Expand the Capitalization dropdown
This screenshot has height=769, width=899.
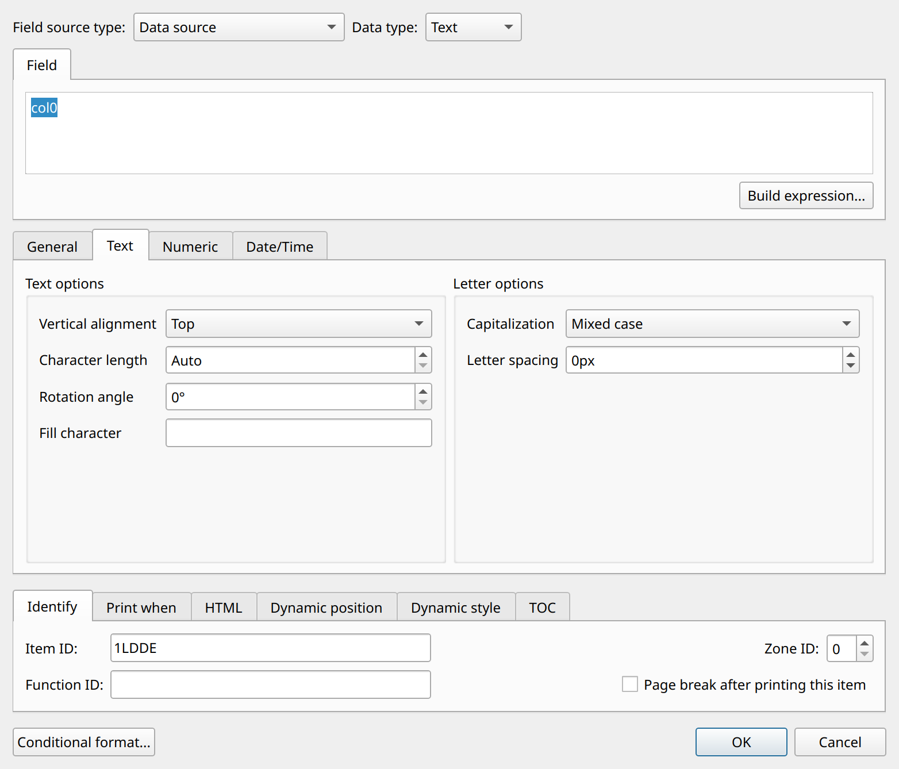coord(713,324)
